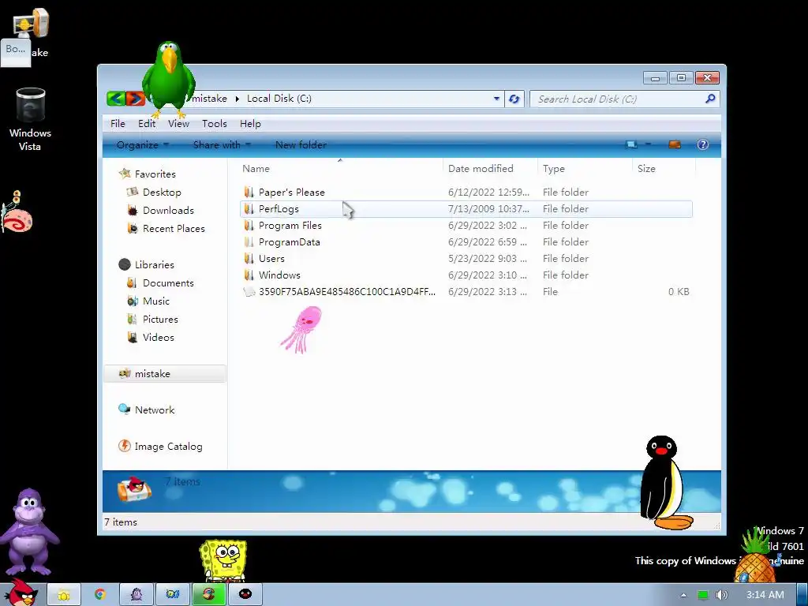Change view using the views icon

(x=631, y=145)
